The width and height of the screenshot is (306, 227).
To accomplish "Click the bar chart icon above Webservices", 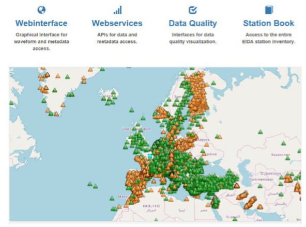I will point(117,10).
